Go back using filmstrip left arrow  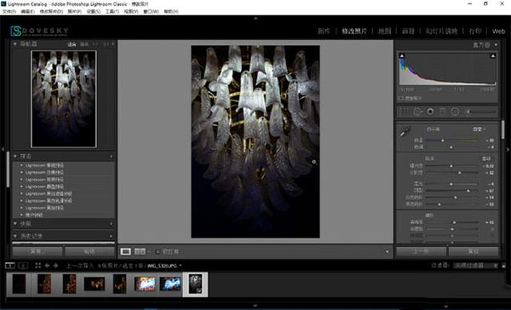tap(47, 266)
